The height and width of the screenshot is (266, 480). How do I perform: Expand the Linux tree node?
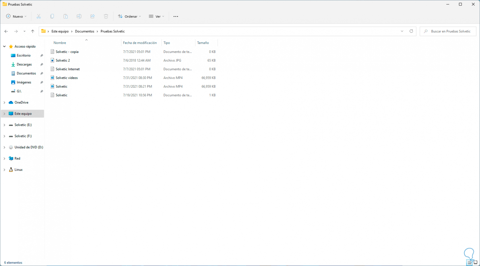pyautogui.click(x=4, y=170)
